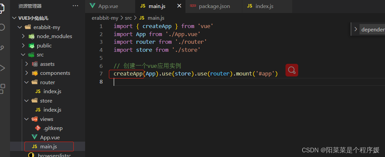The width and height of the screenshot is (385, 157).
Task: Open the Run and Debug icon
Action: (2, 68)
